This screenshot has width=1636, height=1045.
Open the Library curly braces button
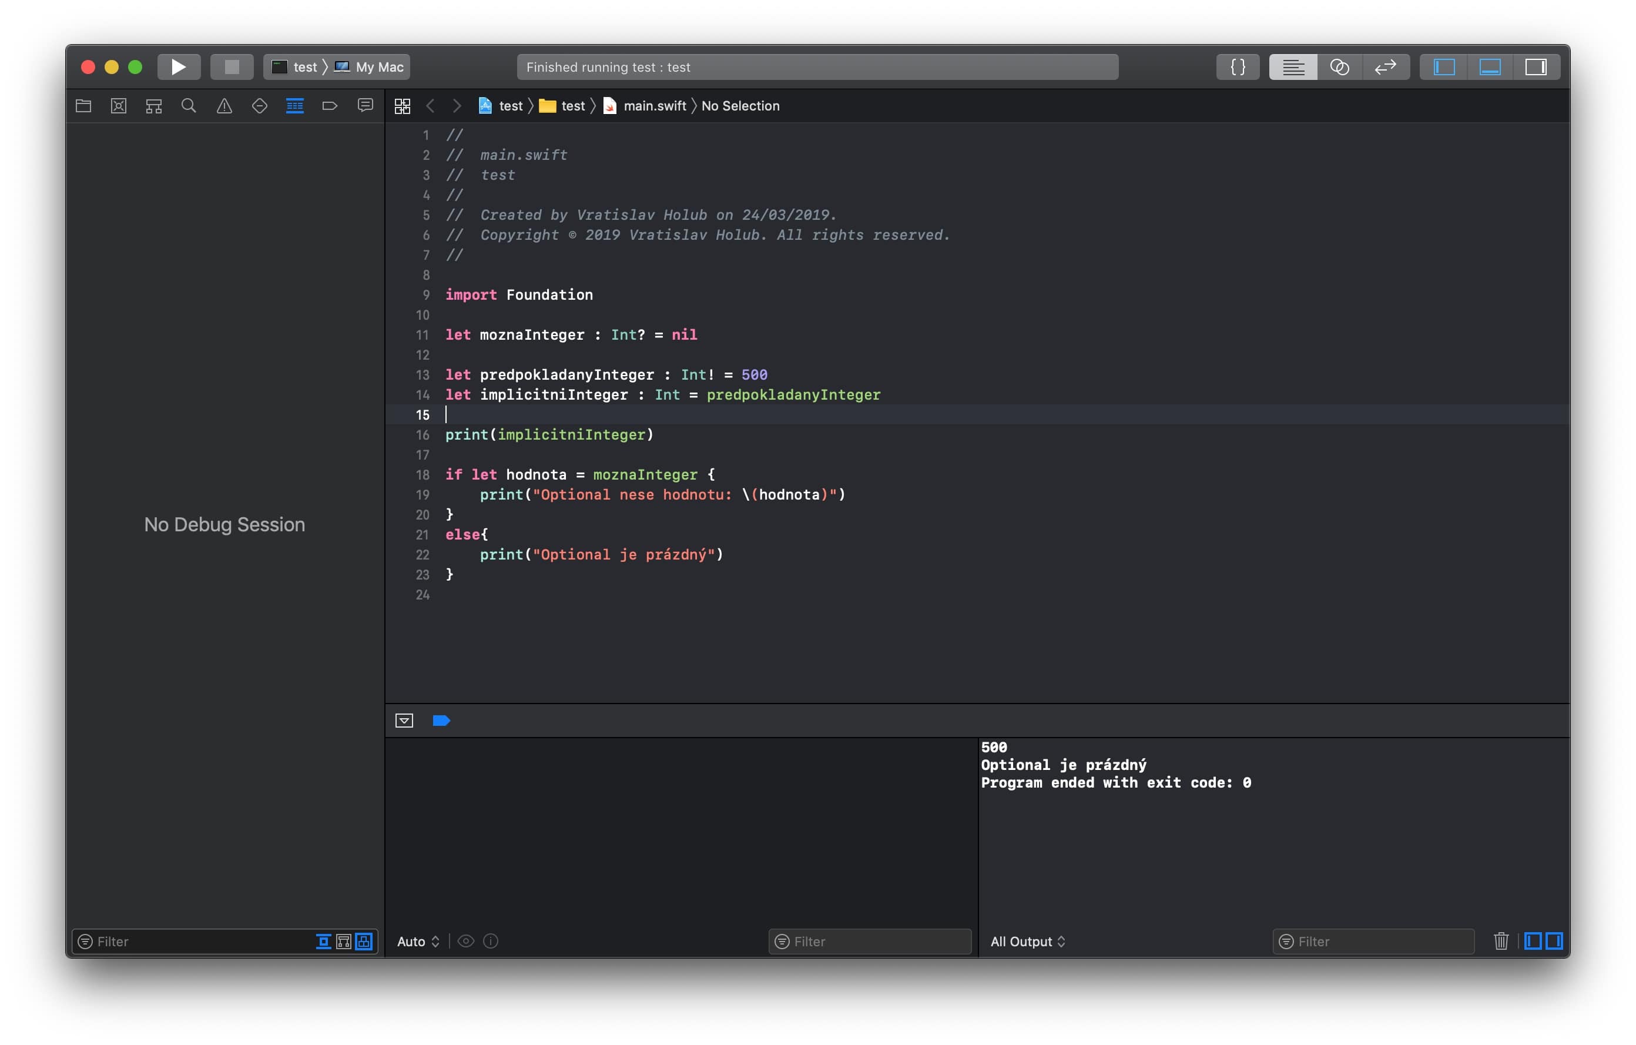1237,66
